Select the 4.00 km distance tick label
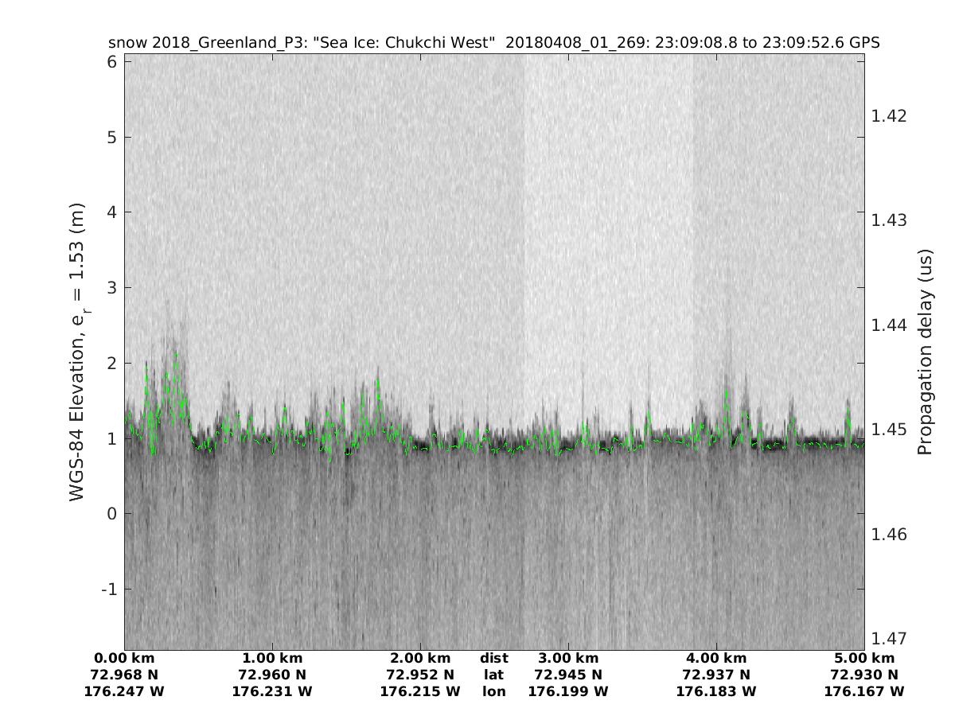Screen dimensions: 955x716 click(x=715, y=659)
